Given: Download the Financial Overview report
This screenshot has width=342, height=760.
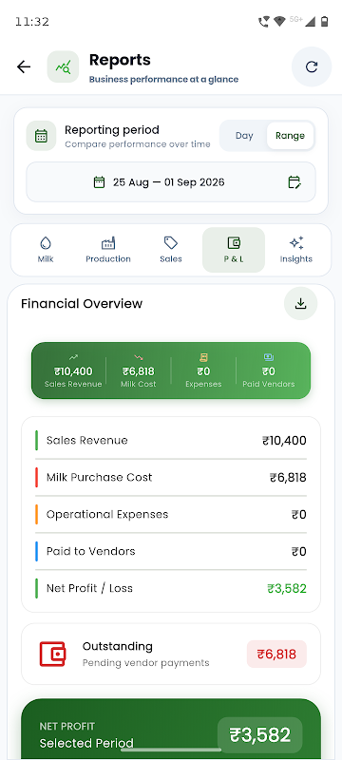Looking at the screenshot, I should point(301,304).
